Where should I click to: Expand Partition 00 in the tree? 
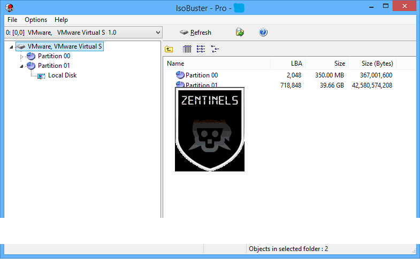click(x=22, y=57)
